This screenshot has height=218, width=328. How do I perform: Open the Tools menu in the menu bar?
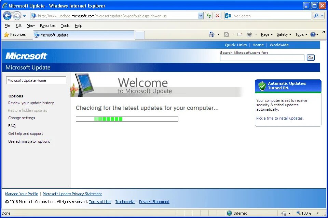(x=65, y=26)
